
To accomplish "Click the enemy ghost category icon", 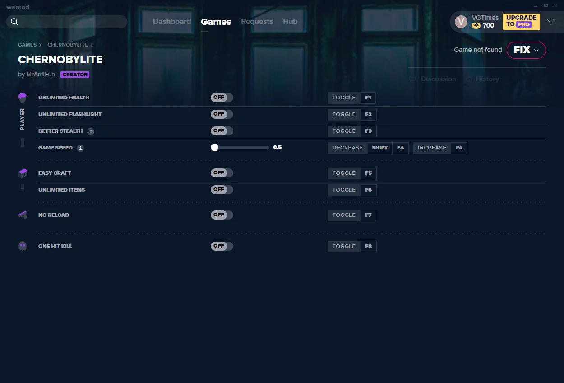I will (23, 246).
